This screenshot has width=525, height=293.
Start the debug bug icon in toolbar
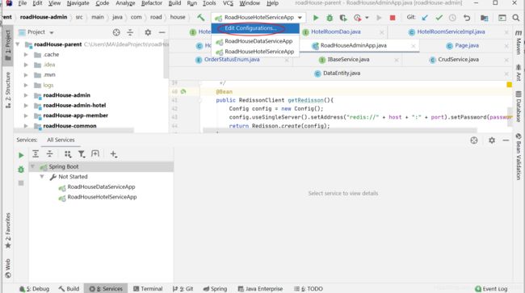(x=330, y=18)
